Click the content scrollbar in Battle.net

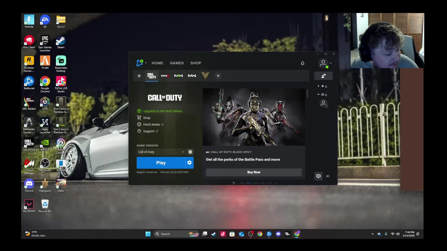click(307, 93)
